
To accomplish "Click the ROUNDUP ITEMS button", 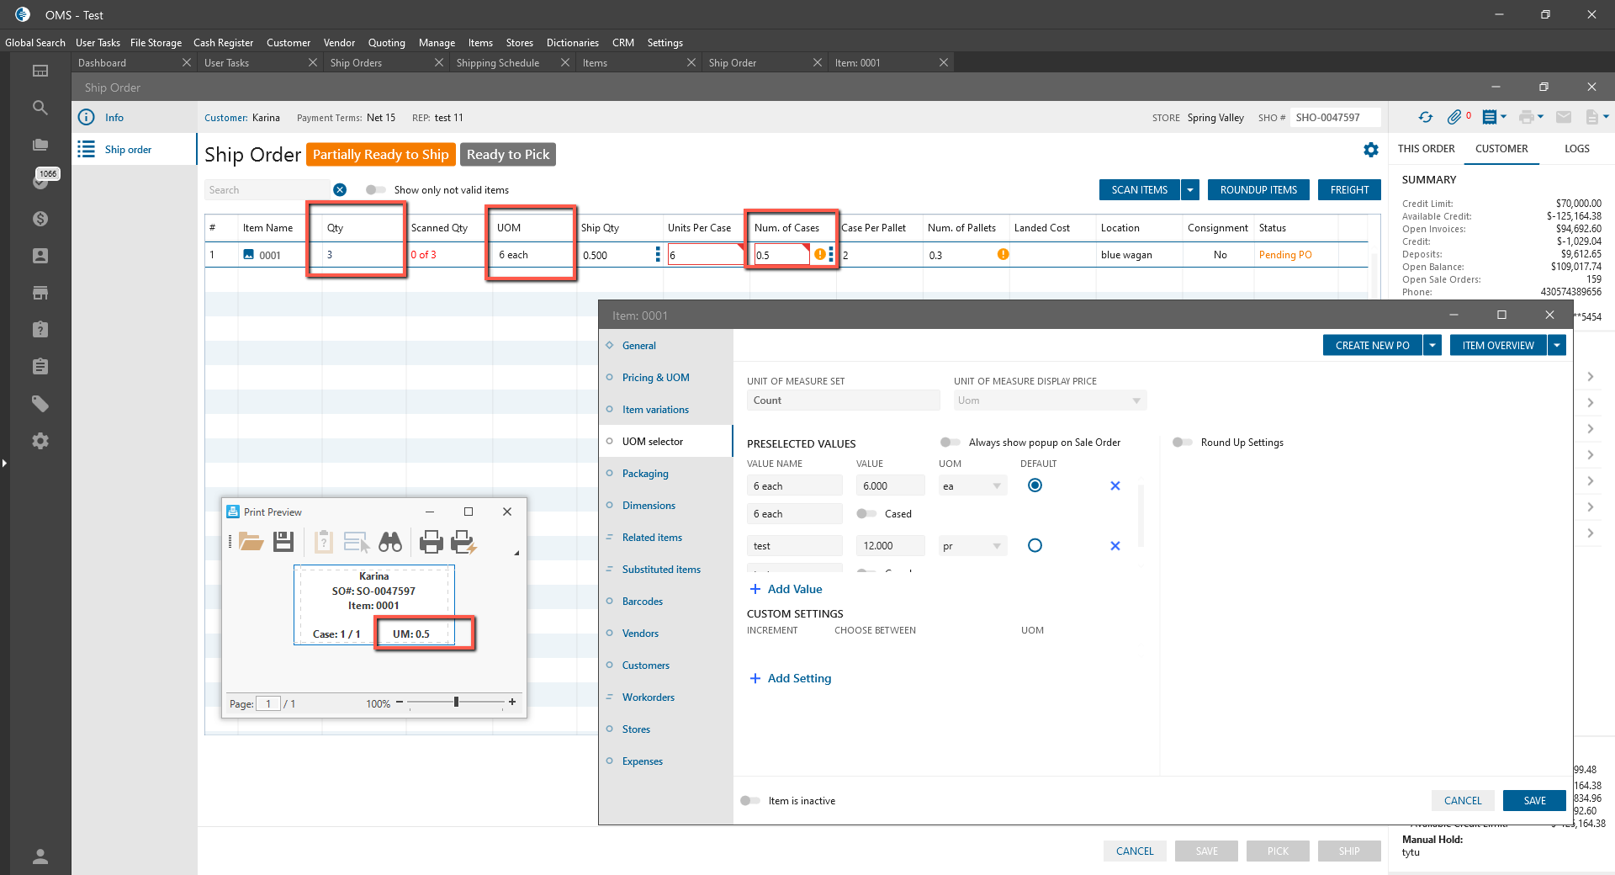I will pyautogui.click(x=1258, y=190).
